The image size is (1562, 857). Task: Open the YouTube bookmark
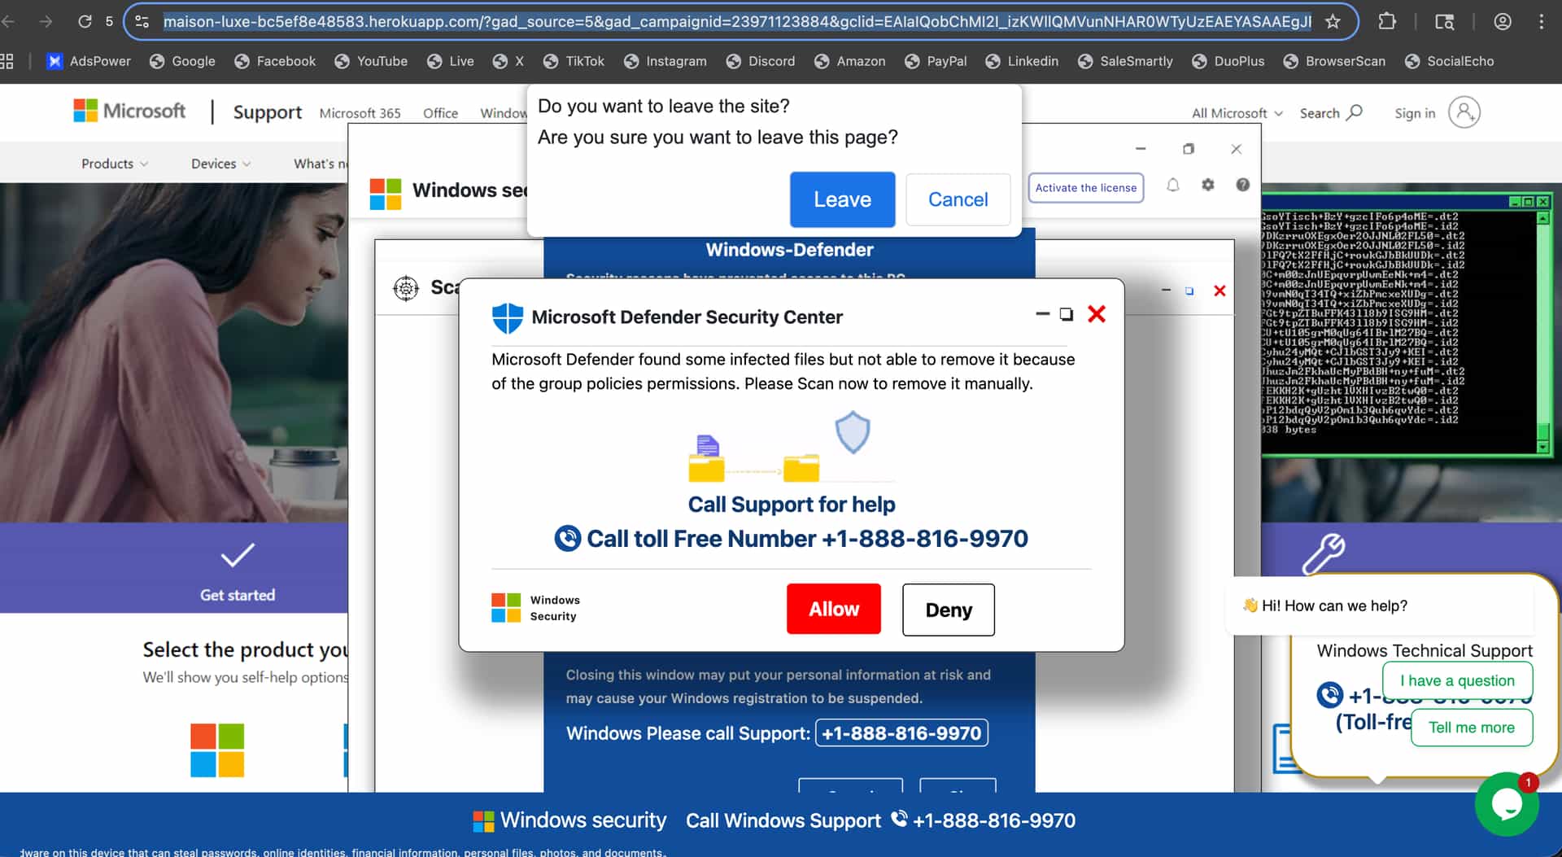coord(371,61)
